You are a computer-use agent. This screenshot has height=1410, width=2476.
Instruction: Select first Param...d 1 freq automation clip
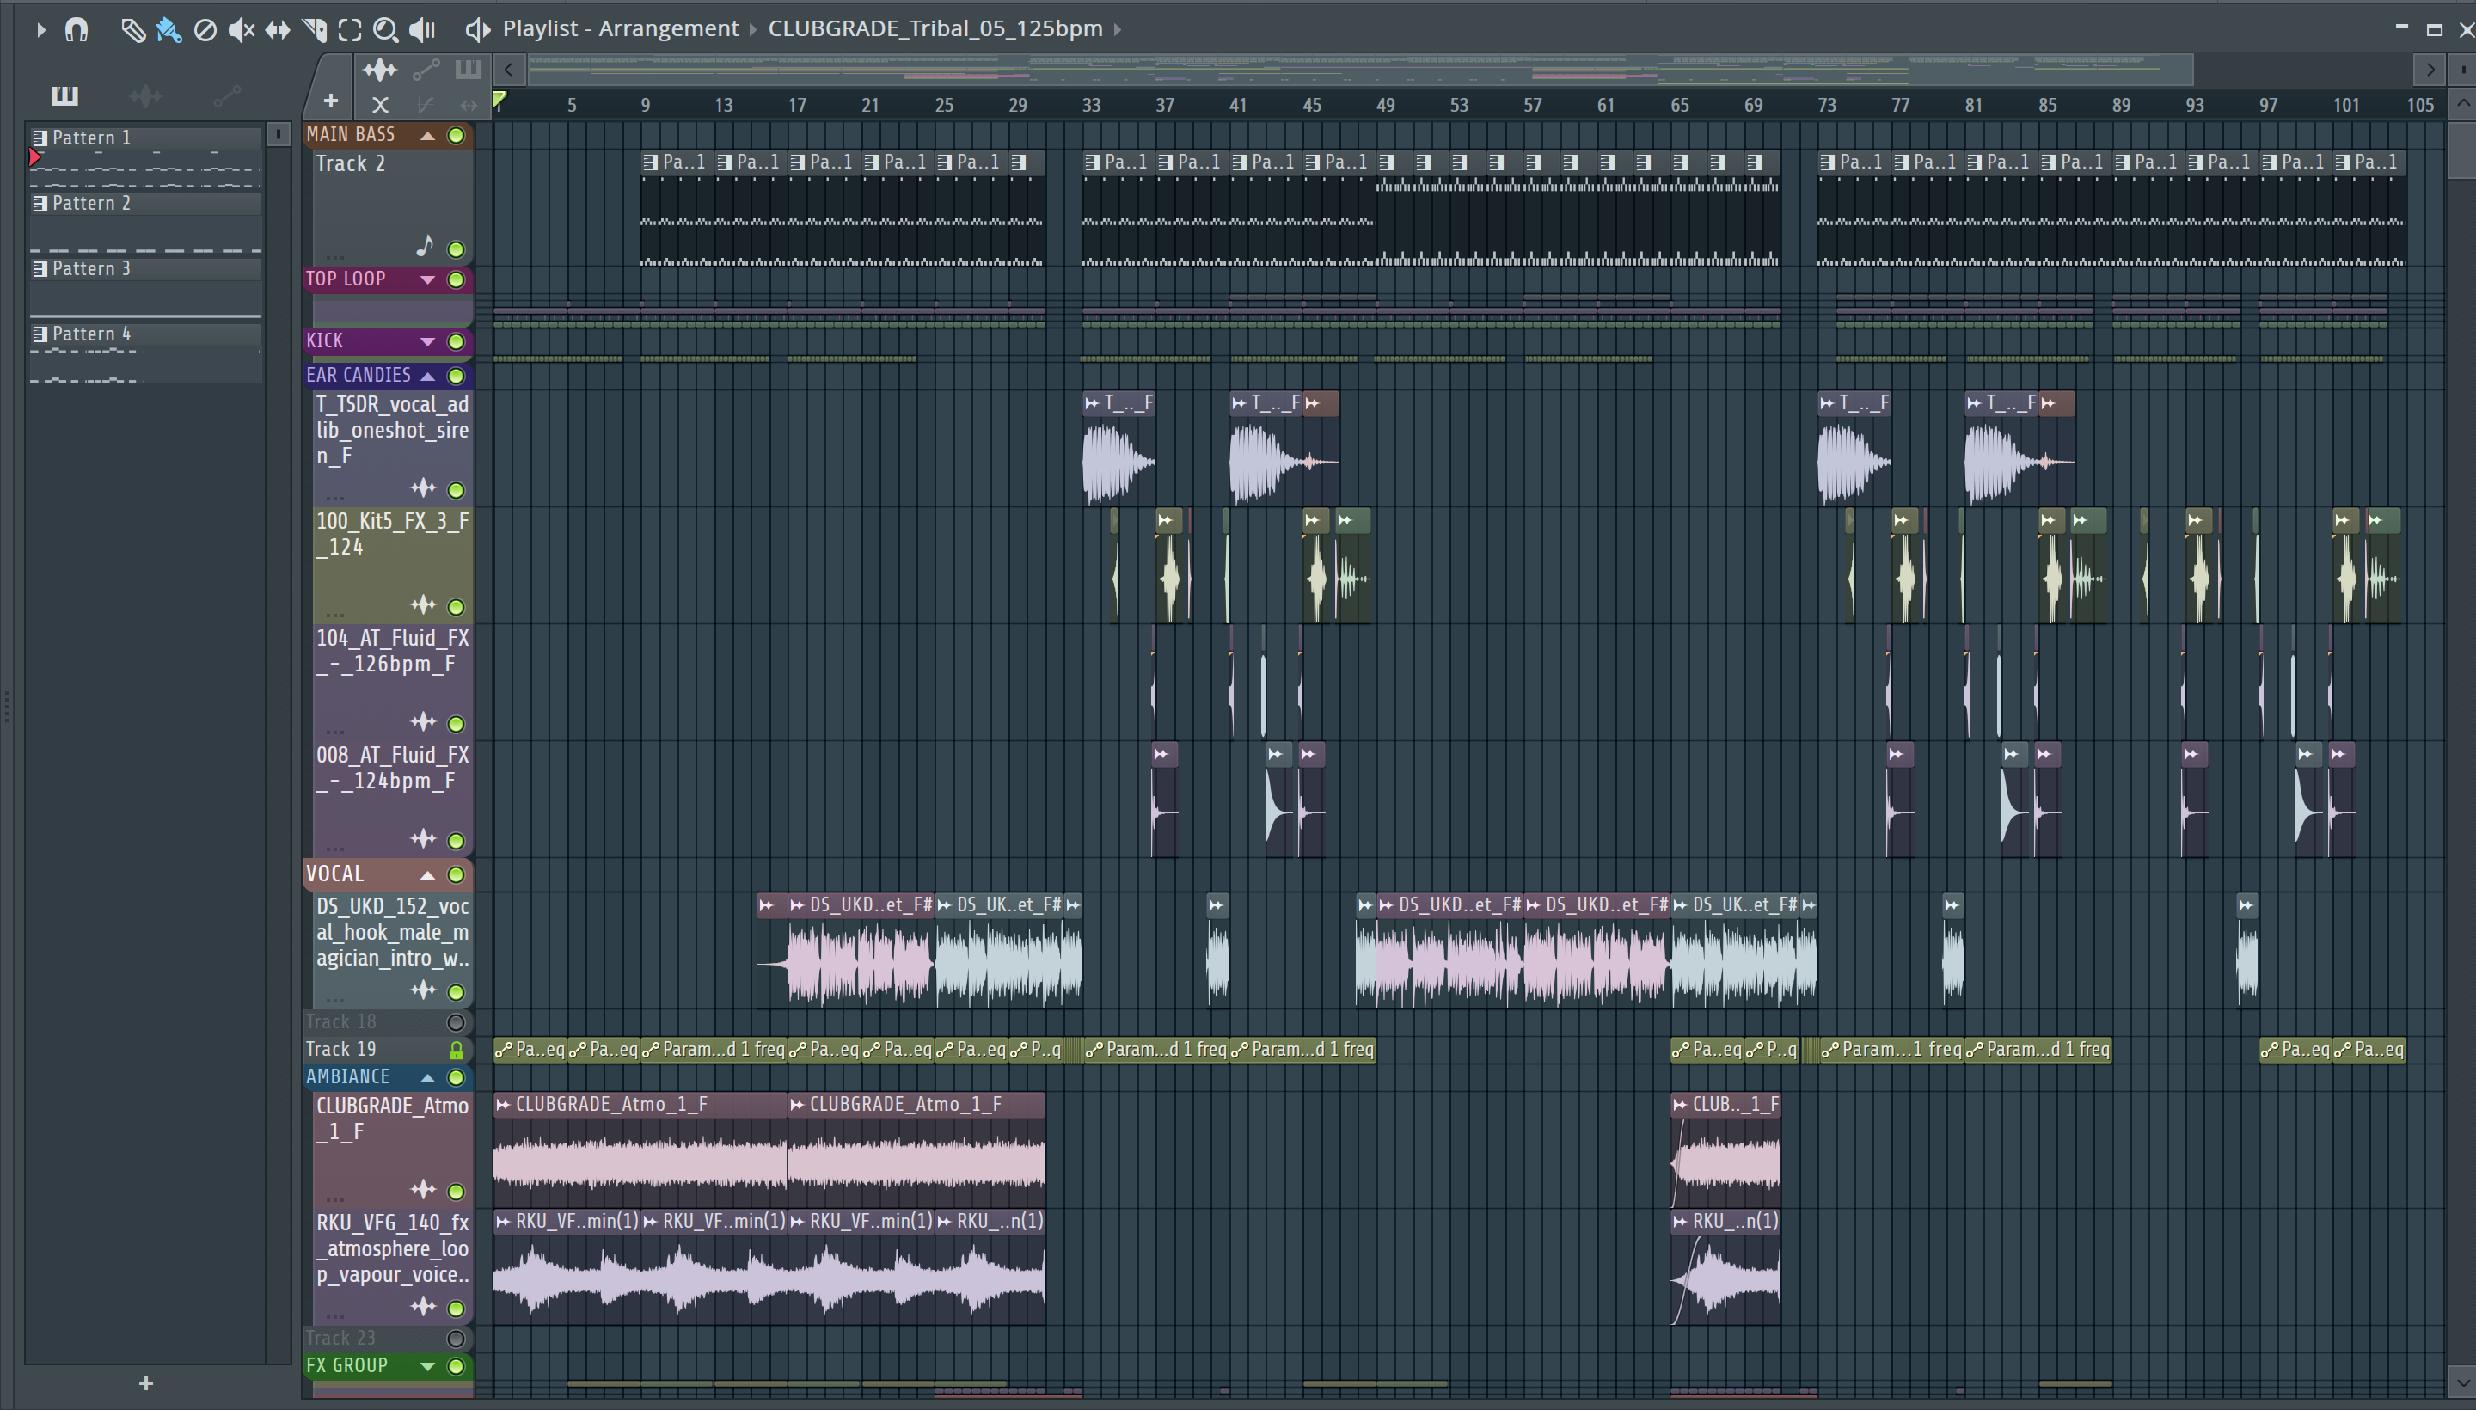[714, 1050]
